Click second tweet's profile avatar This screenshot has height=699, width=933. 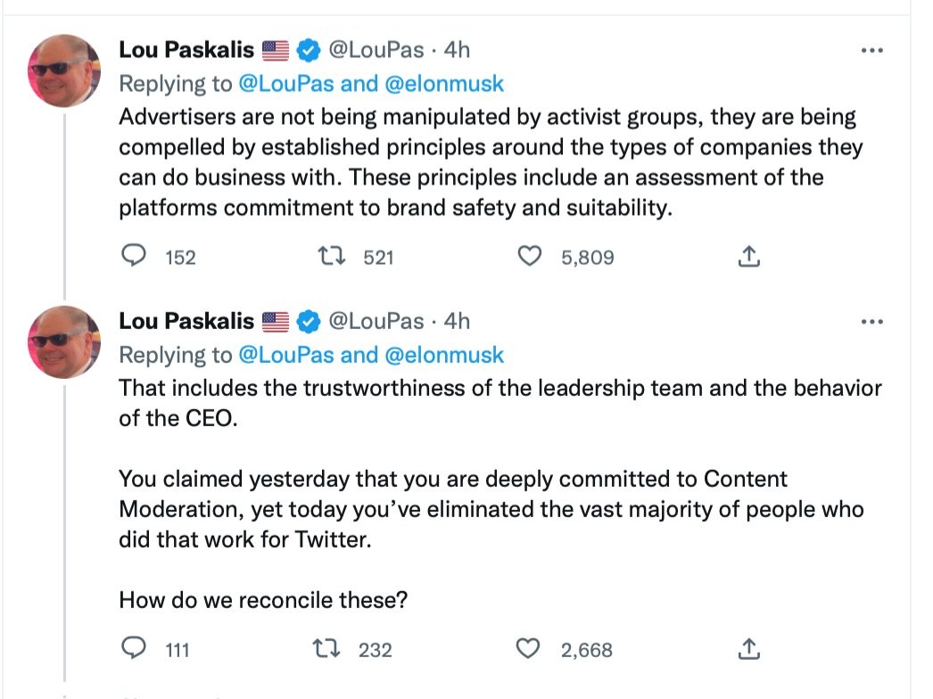64,342
